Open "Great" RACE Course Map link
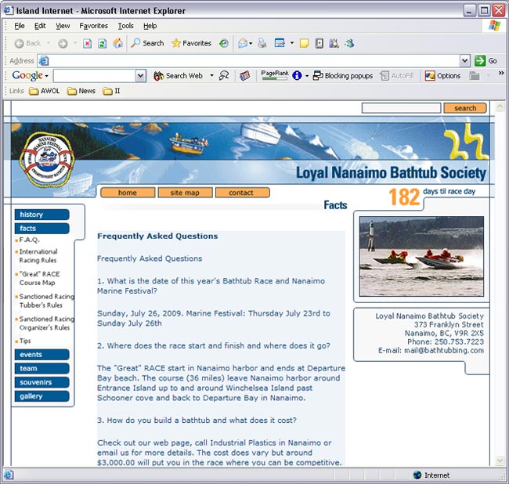This screenshot has width=509, height=484. tap(39, 278)
